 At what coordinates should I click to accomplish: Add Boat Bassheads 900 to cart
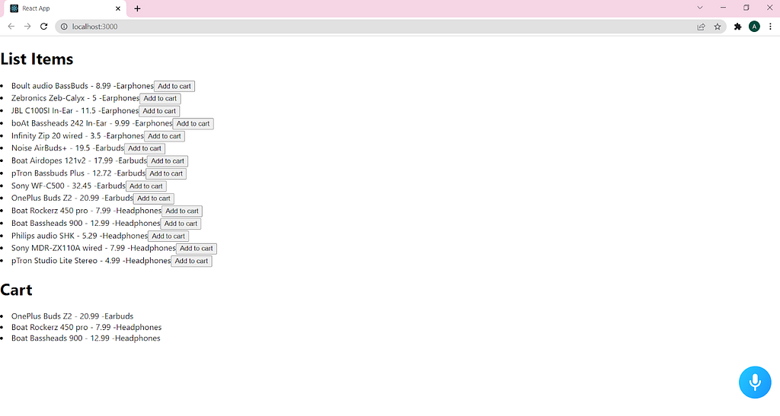pyautogui.click(x=181, y=224)
